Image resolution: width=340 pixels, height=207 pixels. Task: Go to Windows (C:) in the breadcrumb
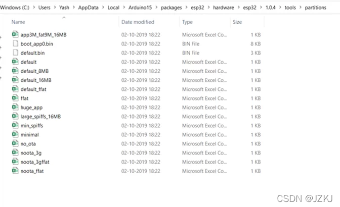coord(15,8)
